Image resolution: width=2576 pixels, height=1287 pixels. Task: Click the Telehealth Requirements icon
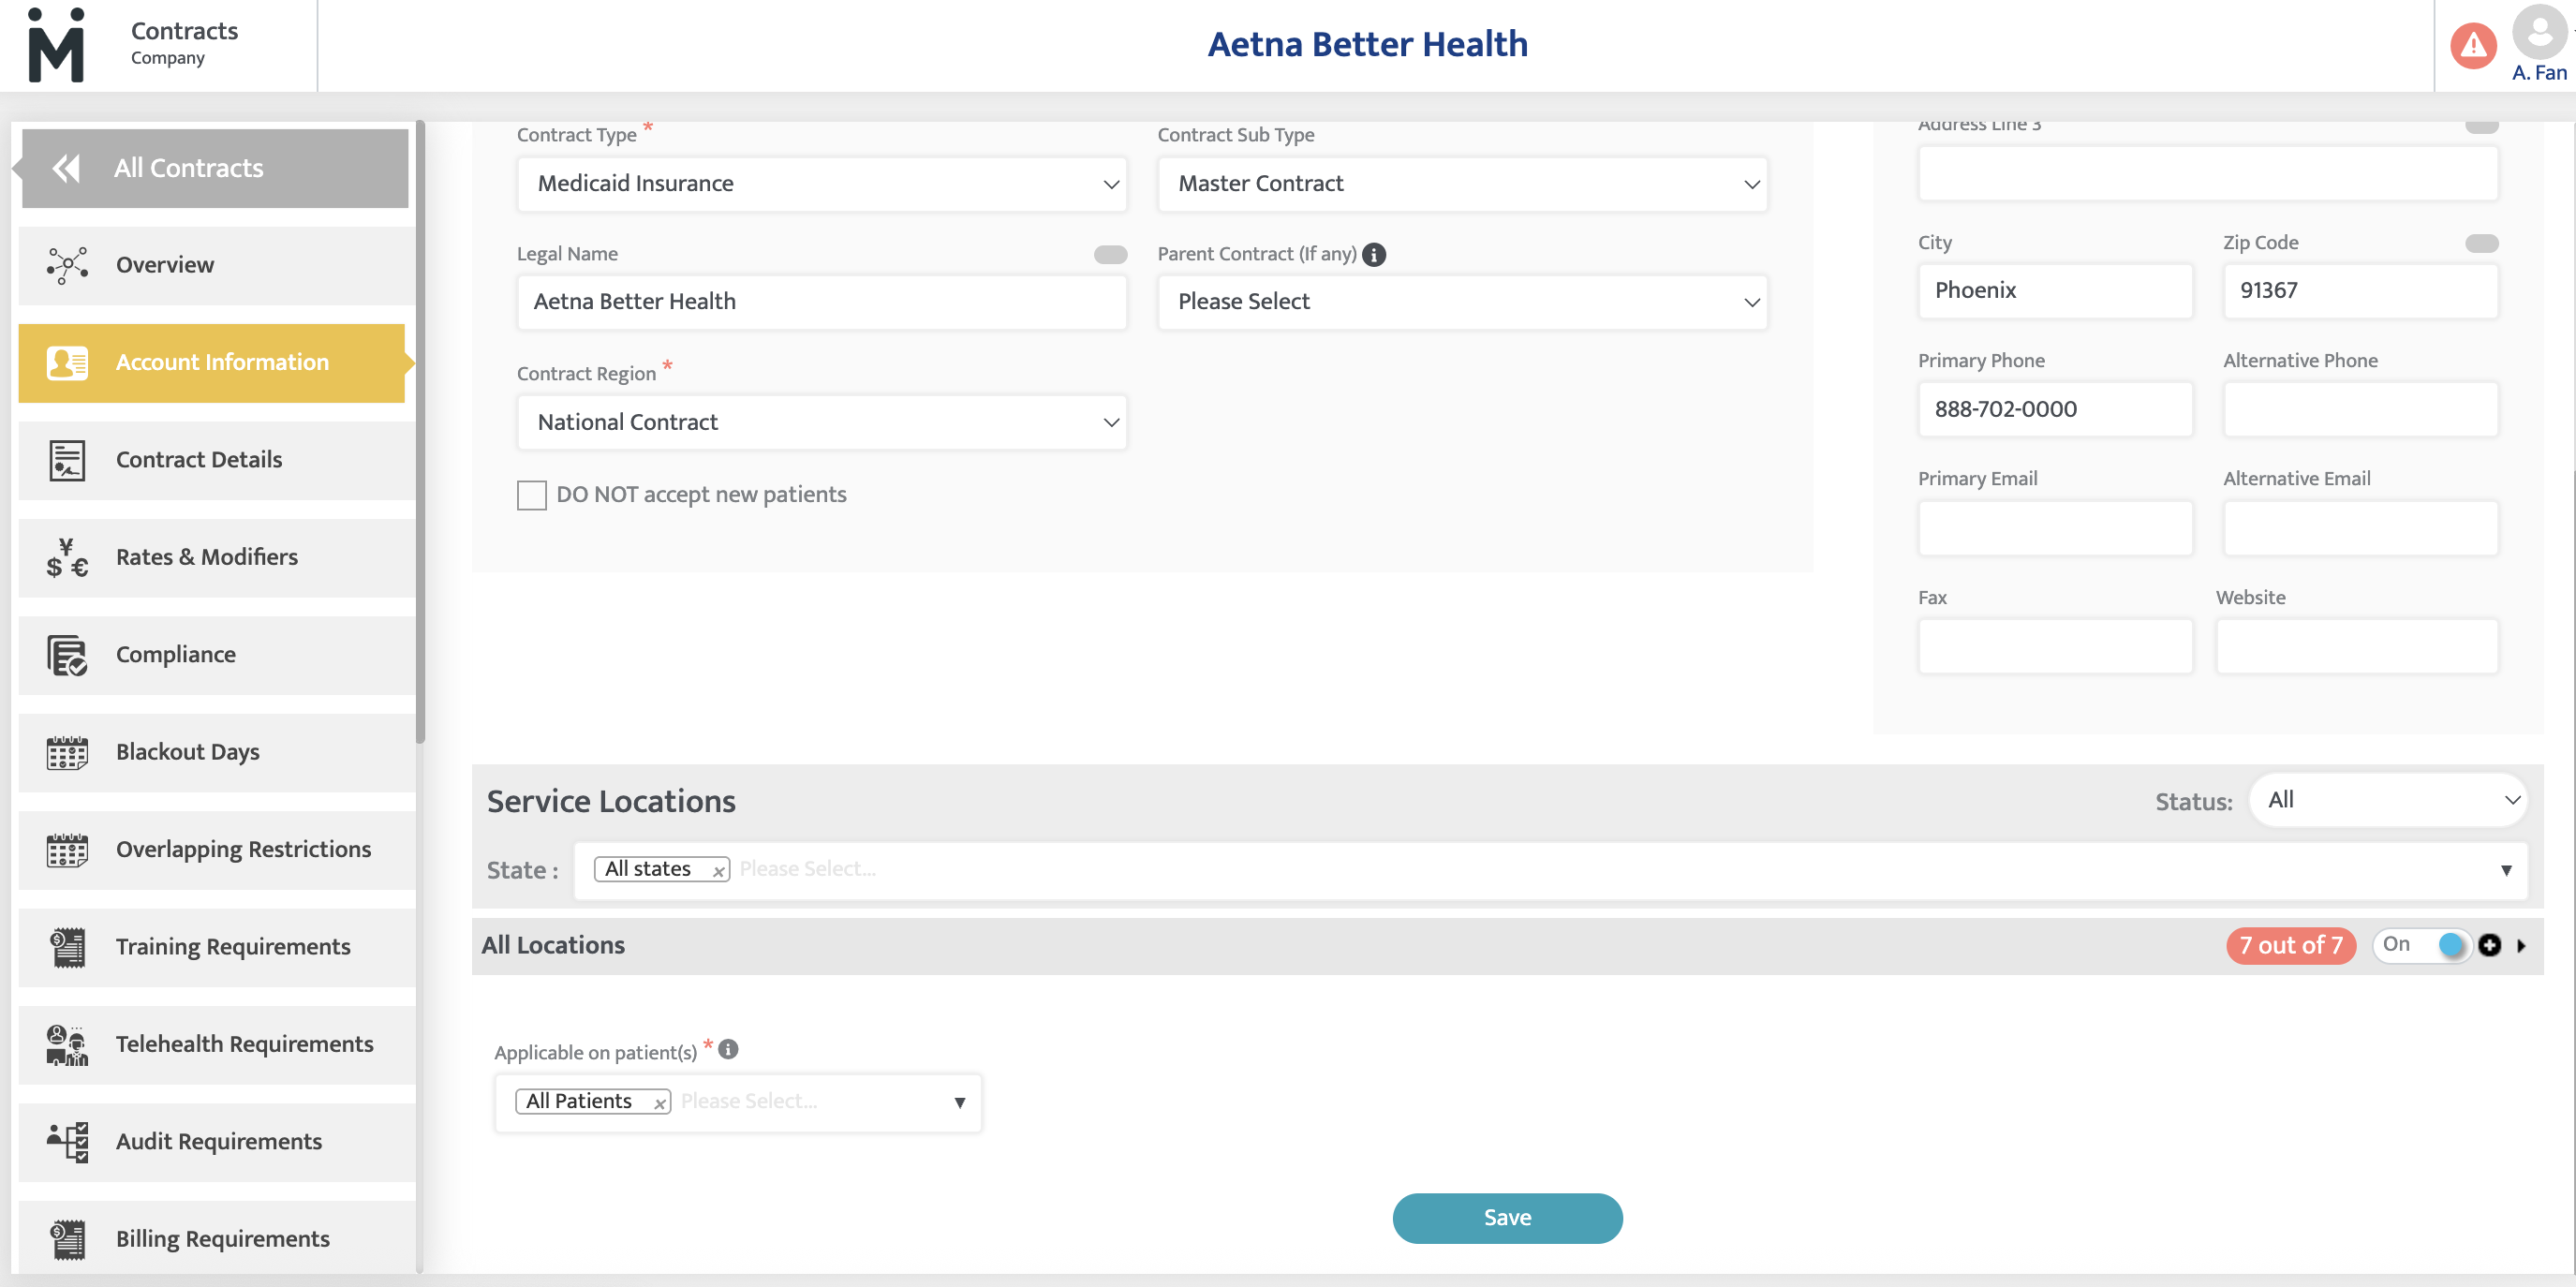pyautogui.click(x=67, y=1044)
